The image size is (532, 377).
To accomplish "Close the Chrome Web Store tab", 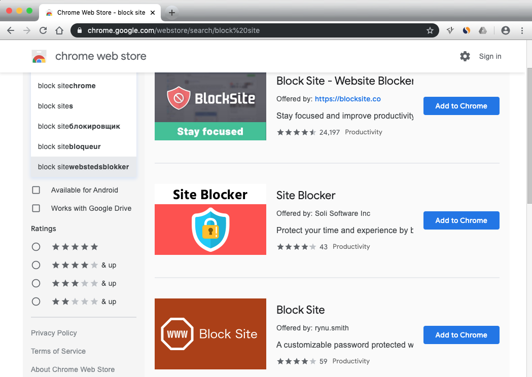I will pyautogui.click(x=153, y=13).
